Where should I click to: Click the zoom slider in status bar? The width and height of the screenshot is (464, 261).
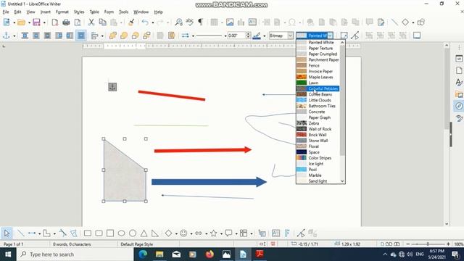click(428, 244)
